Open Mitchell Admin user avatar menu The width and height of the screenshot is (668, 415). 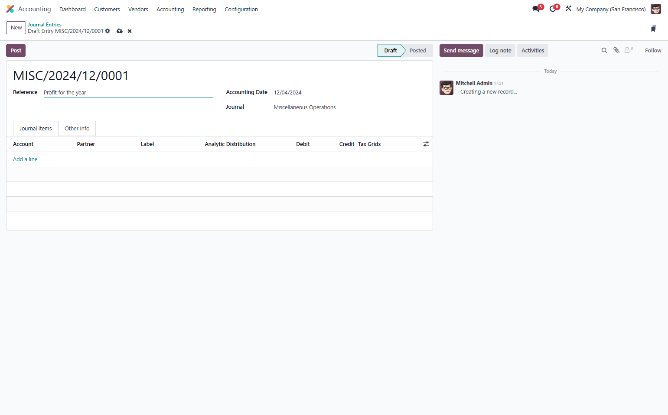tap(656, 9)
